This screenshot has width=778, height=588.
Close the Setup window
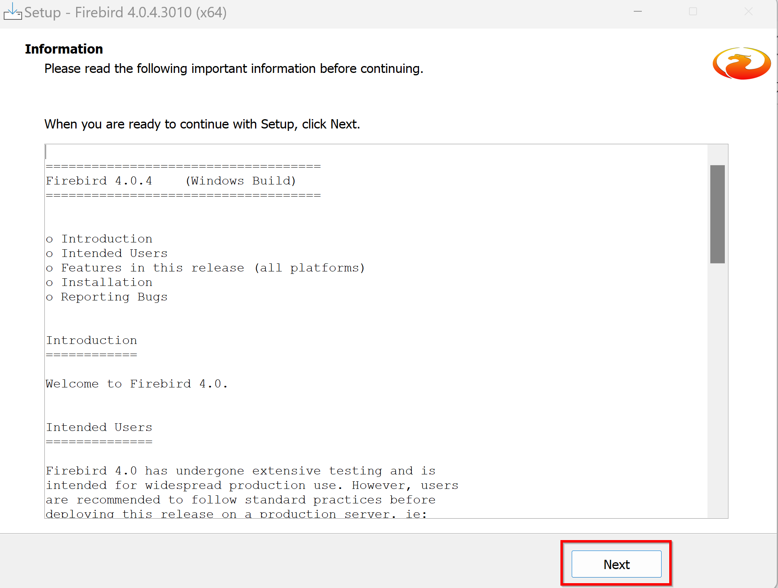748,12
